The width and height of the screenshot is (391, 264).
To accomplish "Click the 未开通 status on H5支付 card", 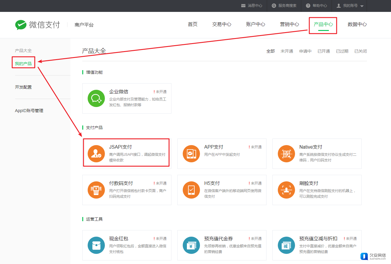I will click(255, 183).
